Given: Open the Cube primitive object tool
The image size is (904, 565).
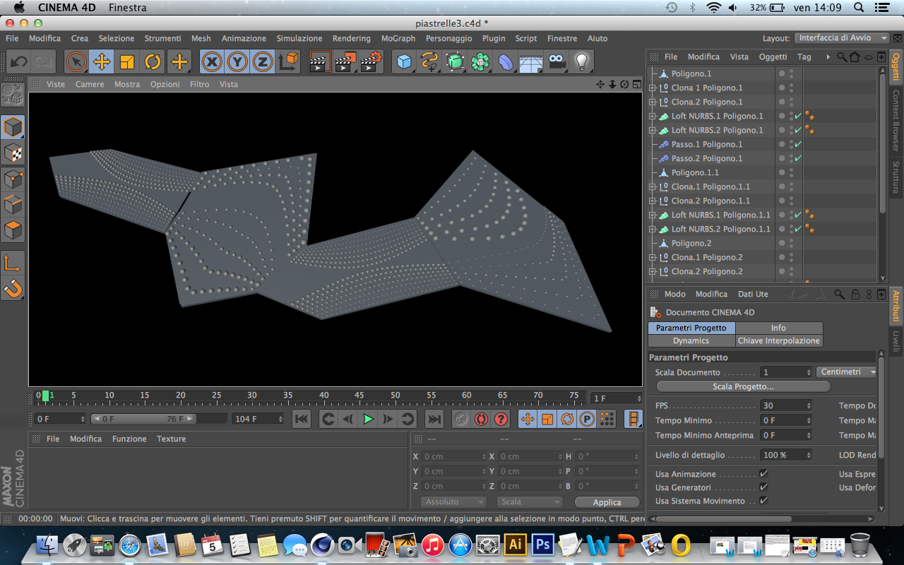Looking at the screenshot, I should point(404,62).
